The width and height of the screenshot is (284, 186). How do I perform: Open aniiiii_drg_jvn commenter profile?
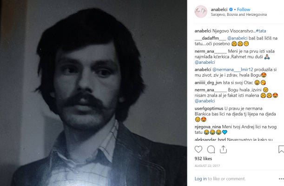[208, 83]
